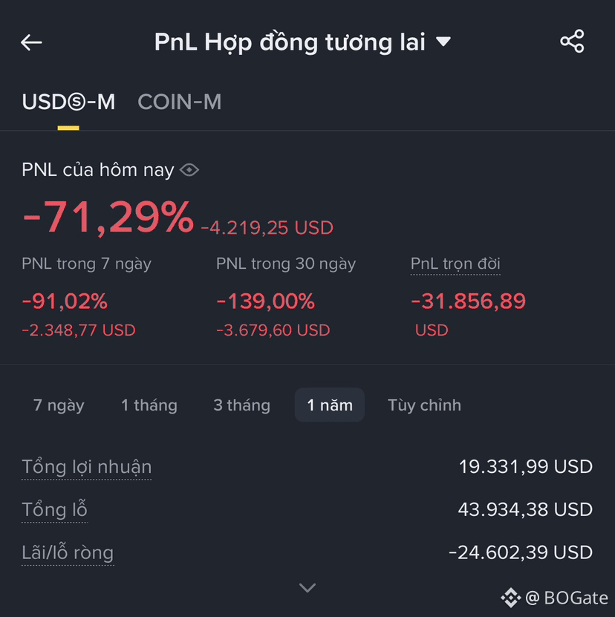615x617 pixels.
Task: Tap the -91,02% 7-day PNL value
Action: [x=65, y=301]
